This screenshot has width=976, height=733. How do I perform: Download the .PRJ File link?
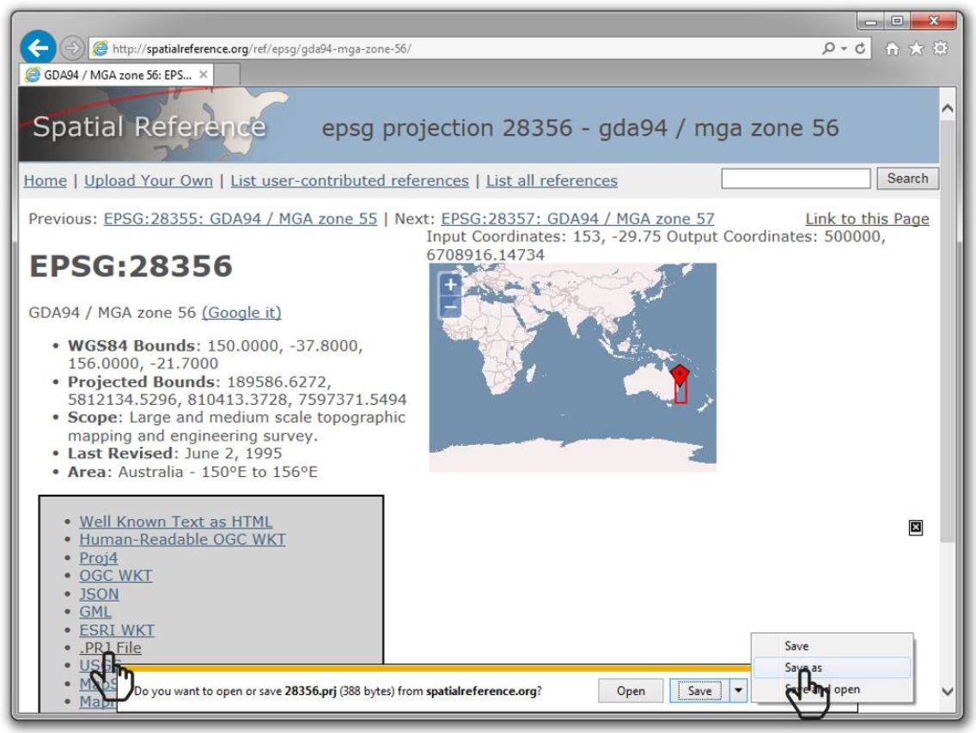click(110, 648)
